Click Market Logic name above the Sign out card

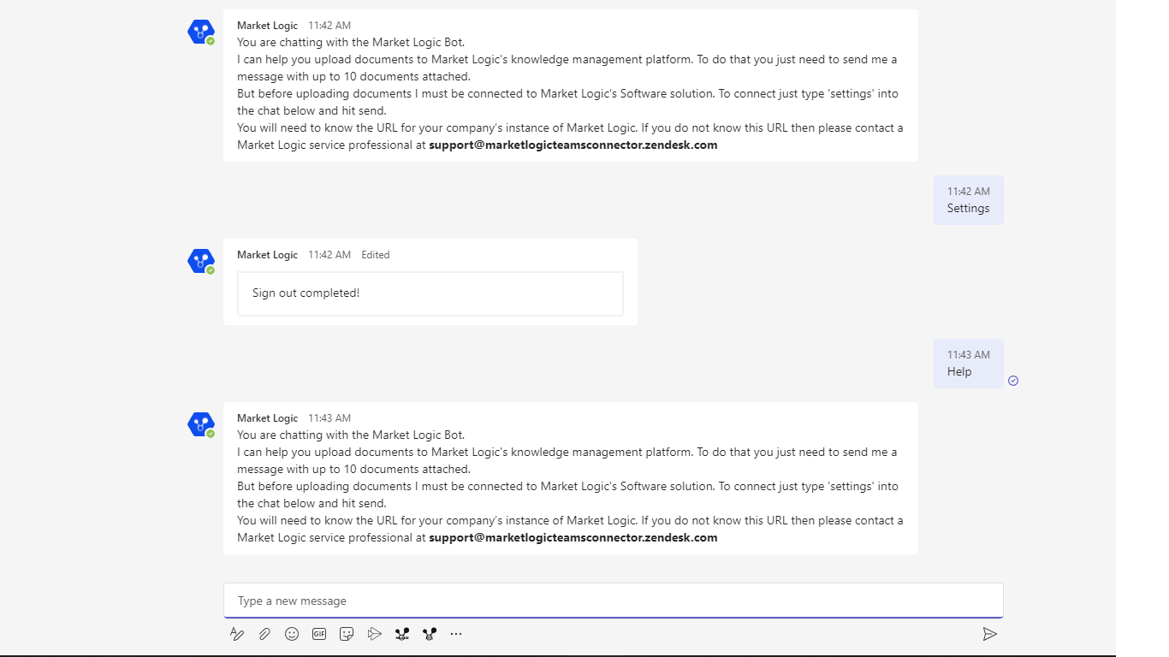pyautogui.click(x=267, y=255)
